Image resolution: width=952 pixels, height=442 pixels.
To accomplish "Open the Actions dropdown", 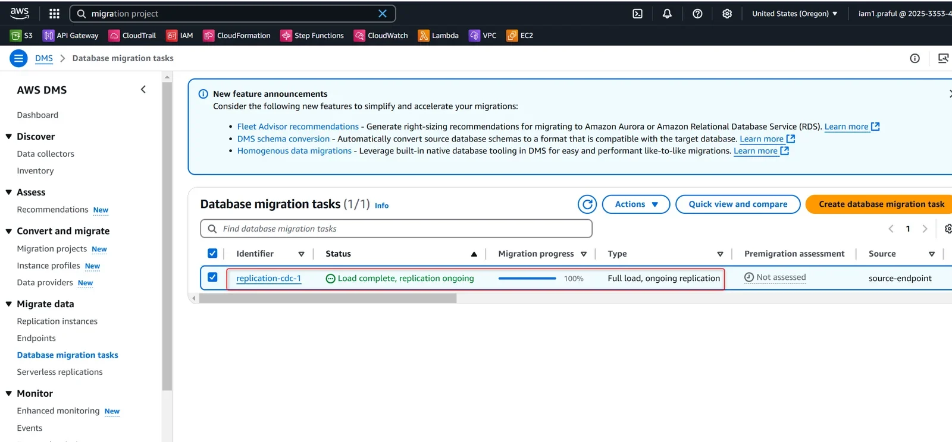I will tap(636, 204).
